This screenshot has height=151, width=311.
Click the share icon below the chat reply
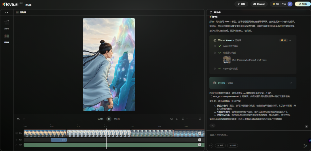213,125
